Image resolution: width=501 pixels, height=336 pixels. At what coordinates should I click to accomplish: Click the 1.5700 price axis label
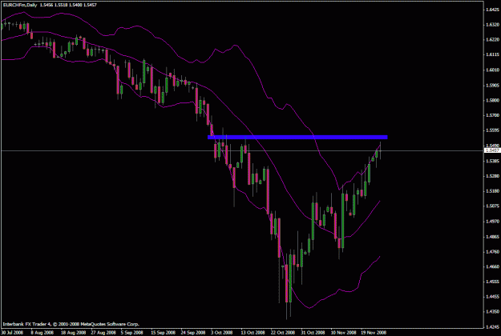493,115
